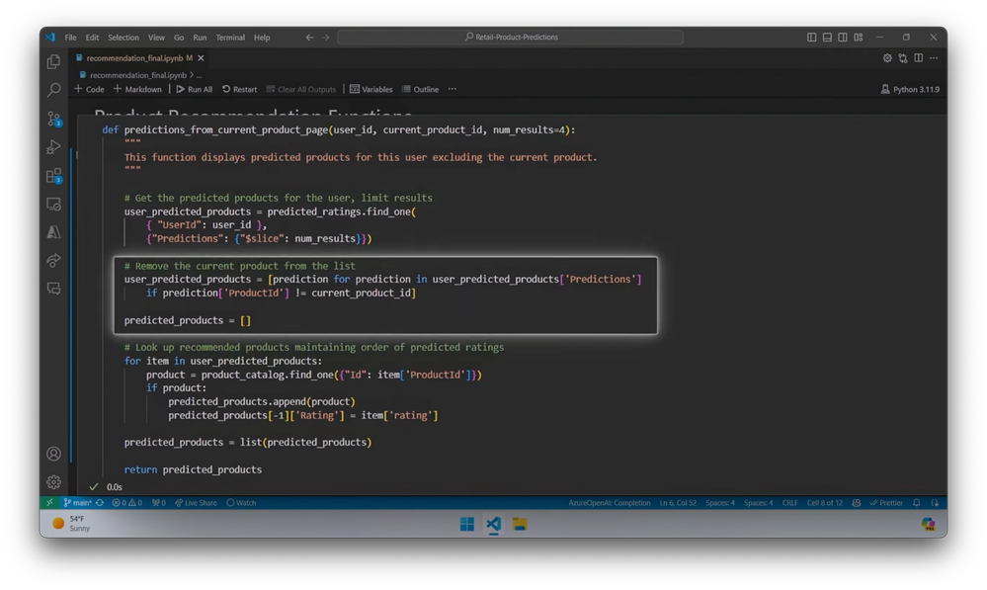Click the Retail-Product-Predictions command center search

coord(511,38)
